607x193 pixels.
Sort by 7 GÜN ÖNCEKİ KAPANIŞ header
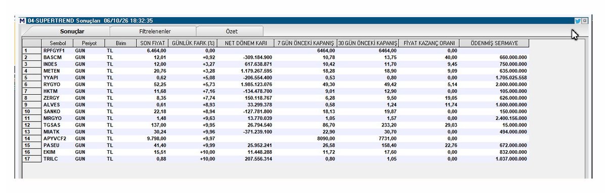click(306, 43)
